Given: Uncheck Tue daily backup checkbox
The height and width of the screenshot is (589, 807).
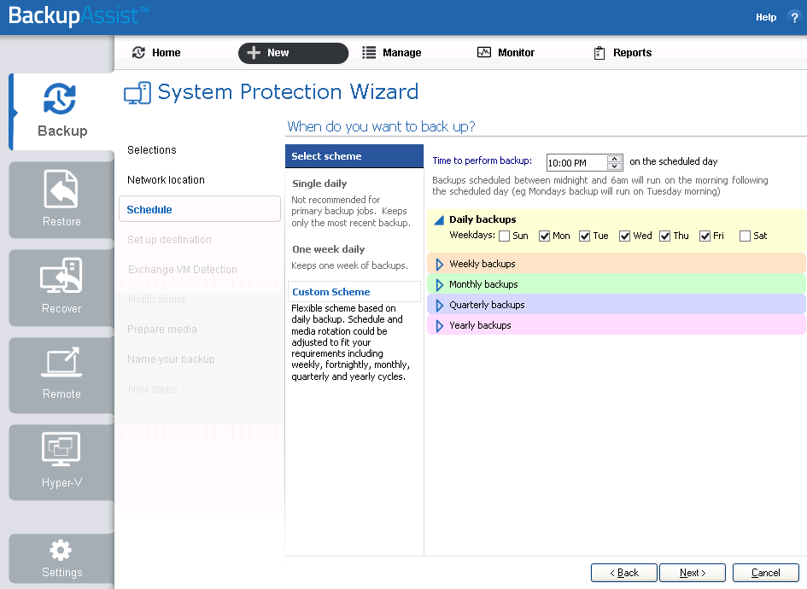Looking at the screenshot, I should point(585,236).
